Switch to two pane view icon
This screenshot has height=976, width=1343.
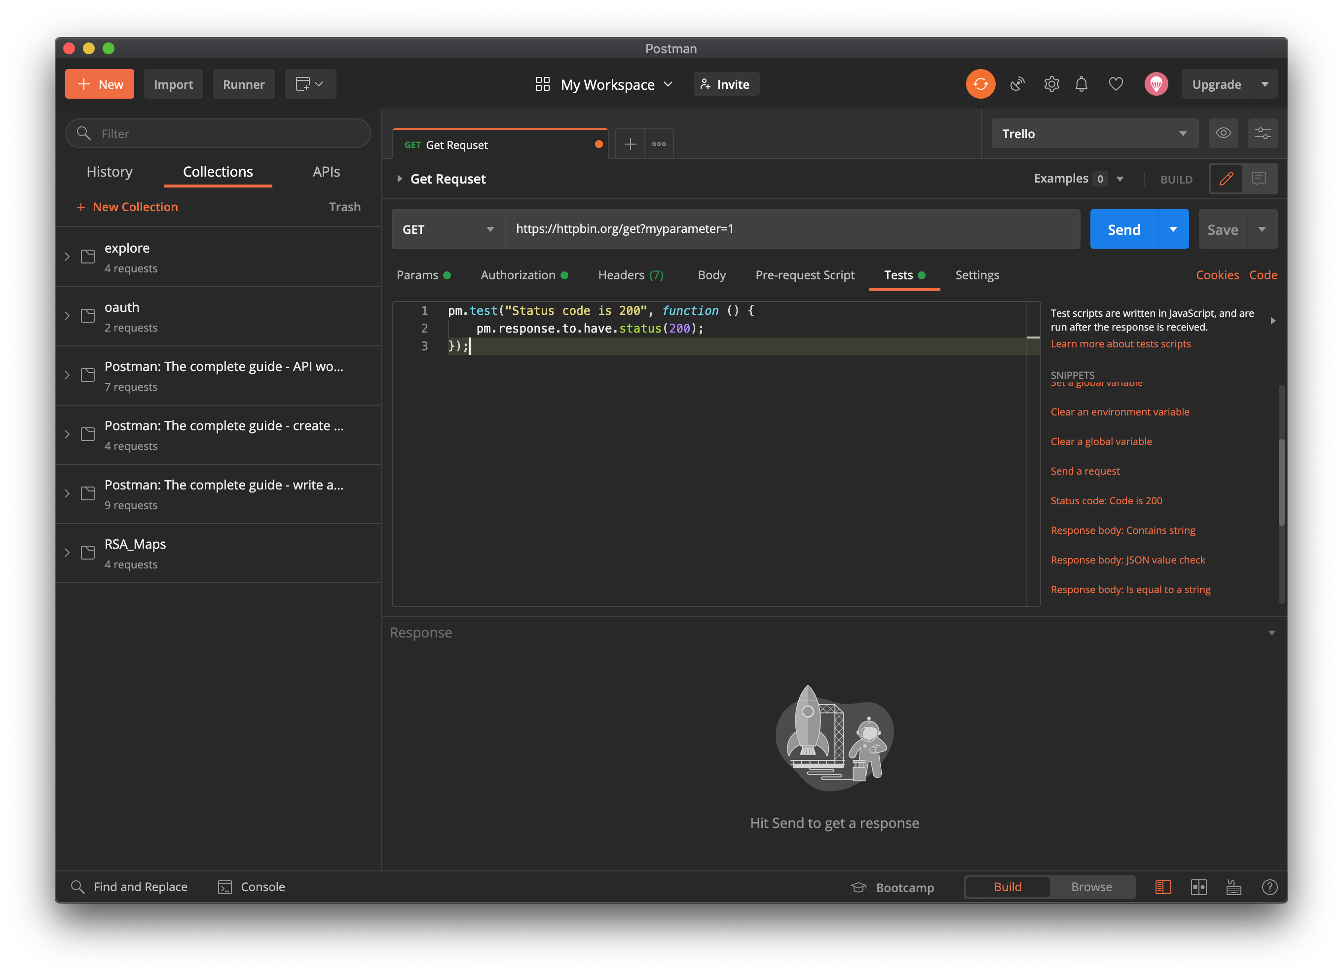tap(1198, 887)
